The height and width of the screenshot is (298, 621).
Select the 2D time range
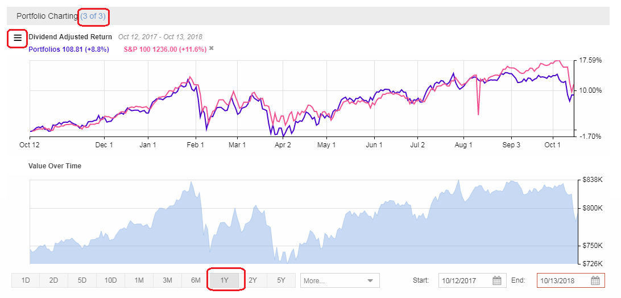tap(54, 280)
